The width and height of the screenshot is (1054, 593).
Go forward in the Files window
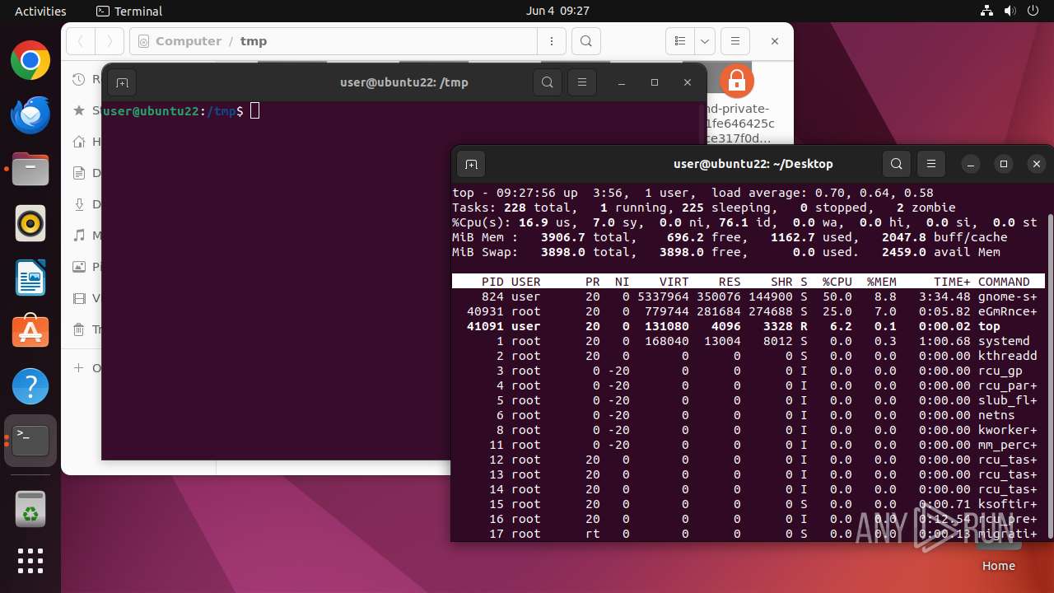coord(110,41)
